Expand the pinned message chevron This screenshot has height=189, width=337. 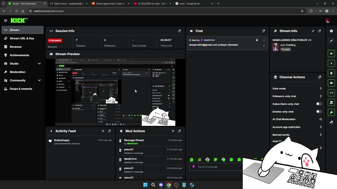pyautogui.click(x=264, y=46)
